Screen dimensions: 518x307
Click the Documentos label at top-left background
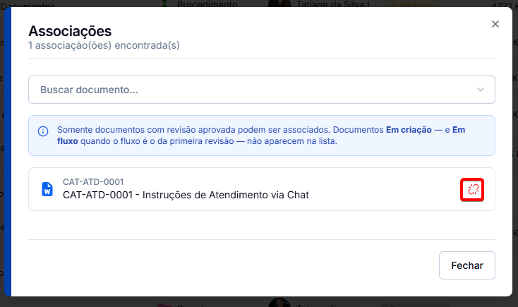[28, 5]
